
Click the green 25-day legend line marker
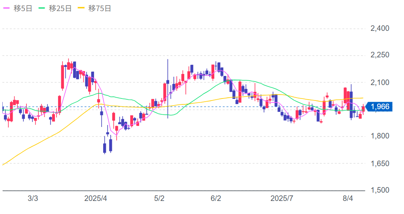[x=42, y=9]
